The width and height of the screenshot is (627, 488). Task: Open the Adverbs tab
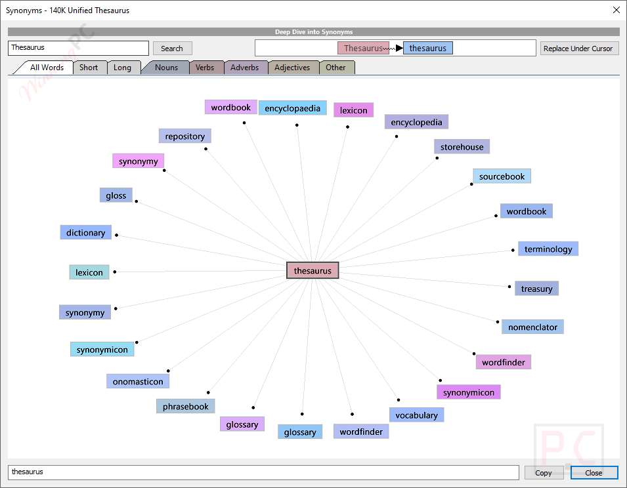[x=245, y=68]
